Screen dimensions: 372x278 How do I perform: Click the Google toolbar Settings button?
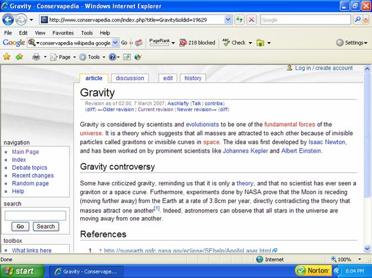351,43
